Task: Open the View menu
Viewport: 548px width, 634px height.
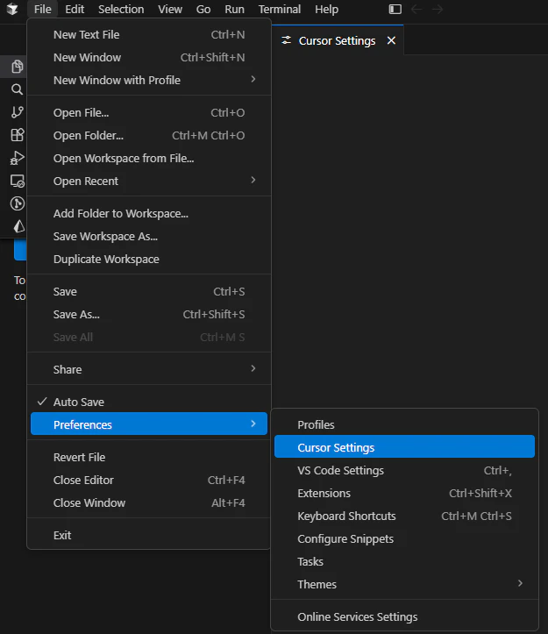Action: tap(170, 9)
